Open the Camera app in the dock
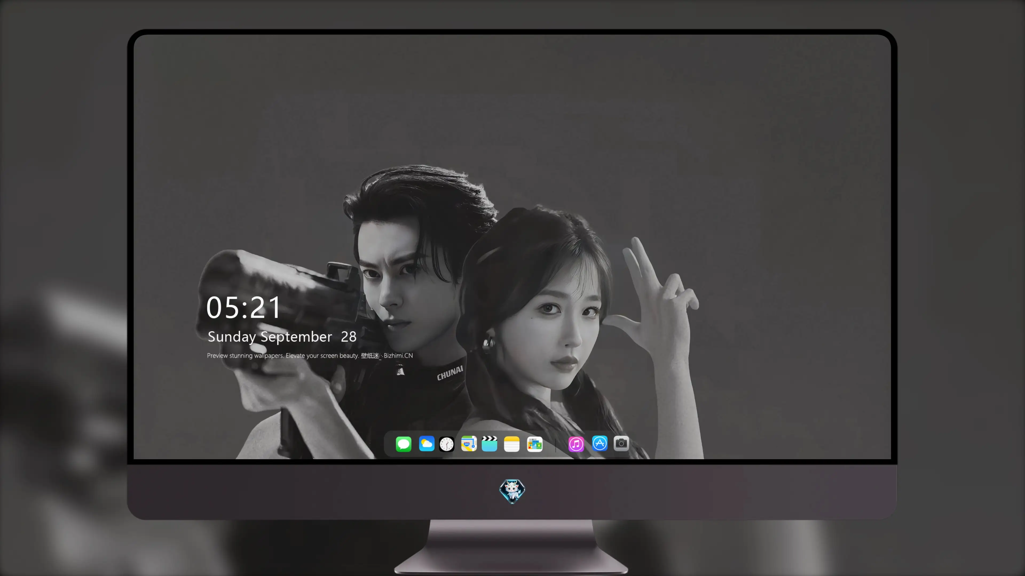This screenshot has width=1025, height=576. [621, 443]
